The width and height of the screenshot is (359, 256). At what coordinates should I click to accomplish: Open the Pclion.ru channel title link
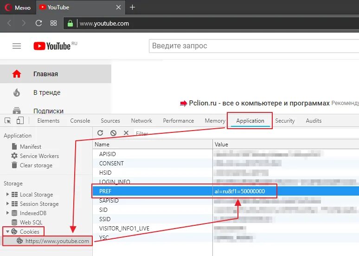pos(259,103)
